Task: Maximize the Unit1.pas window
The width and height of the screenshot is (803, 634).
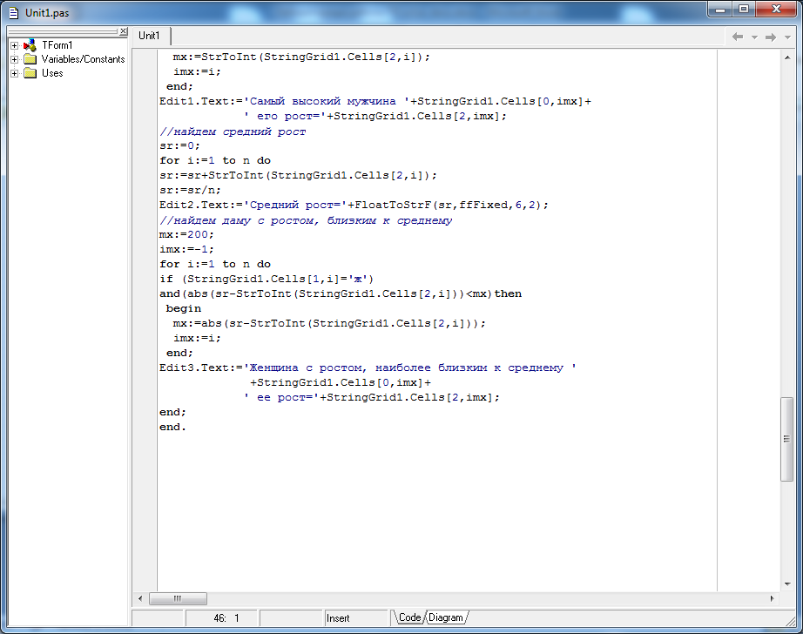Action: (744, 10)
